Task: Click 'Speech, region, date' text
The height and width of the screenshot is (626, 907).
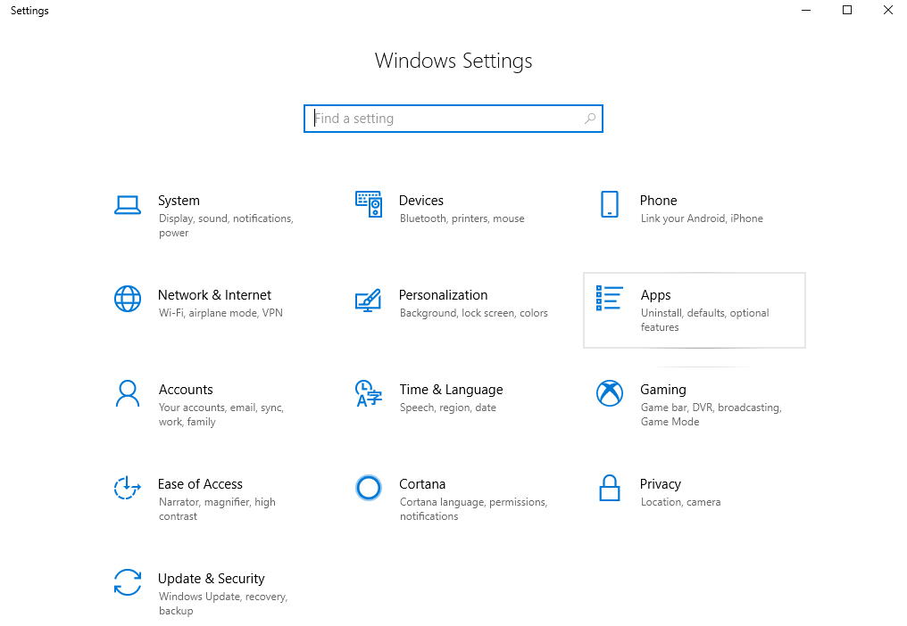Action: point(448,408)
